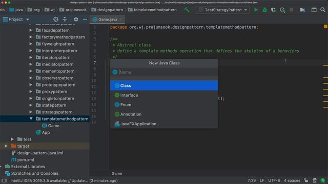Click line number 7 in the gutter
Image resolution: width=328 pixels, height=184 pixels.
95,63
